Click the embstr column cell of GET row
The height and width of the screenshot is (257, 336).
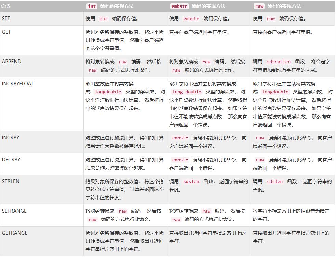[x=209, y=40]
